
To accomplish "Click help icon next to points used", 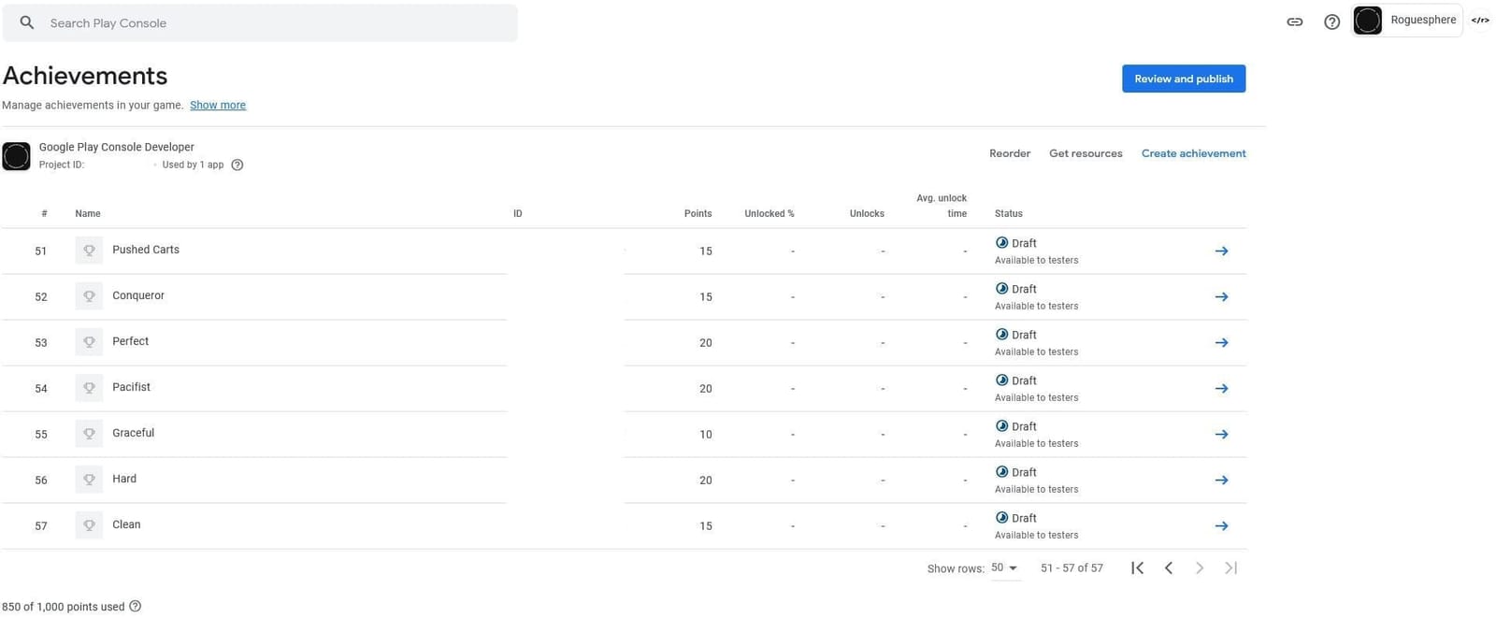I will (136, 607).
